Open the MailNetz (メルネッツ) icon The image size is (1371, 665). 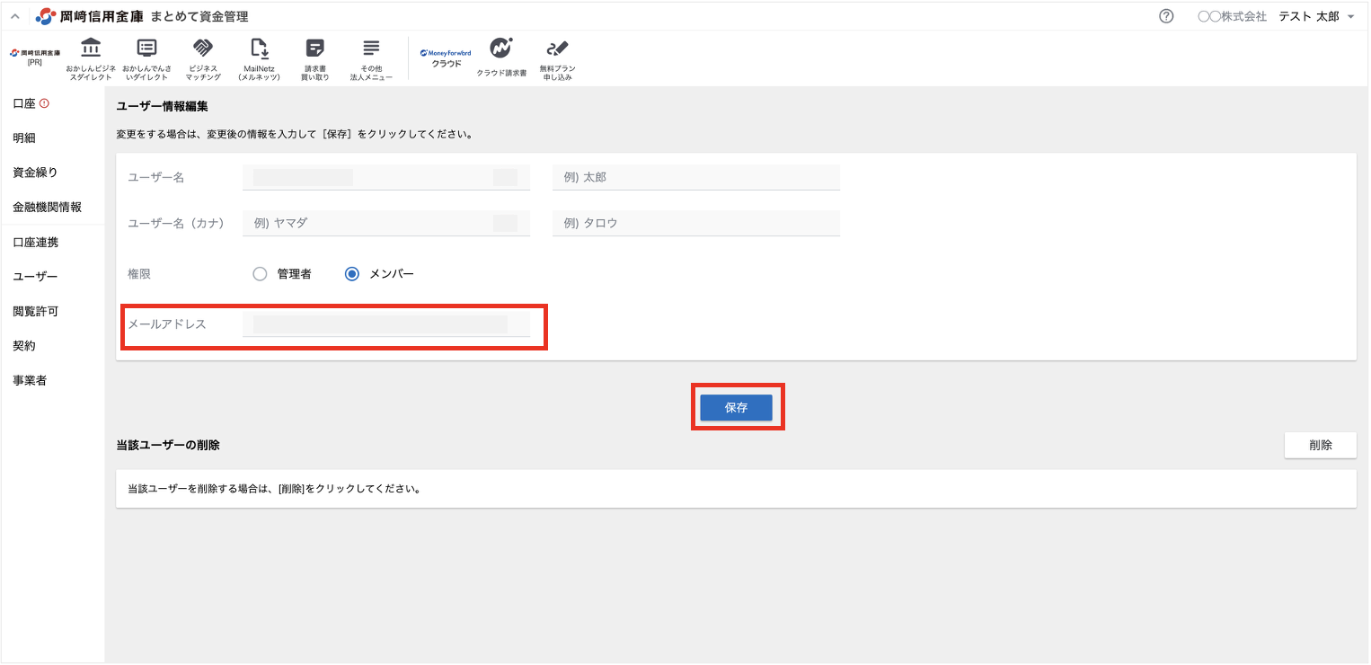click(259, 59)
